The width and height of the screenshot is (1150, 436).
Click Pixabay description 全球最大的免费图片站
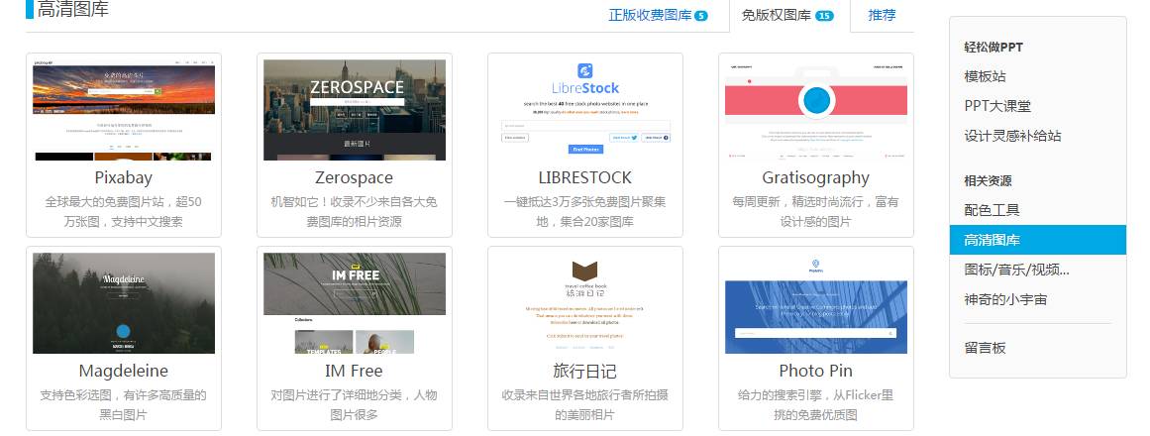124,211
